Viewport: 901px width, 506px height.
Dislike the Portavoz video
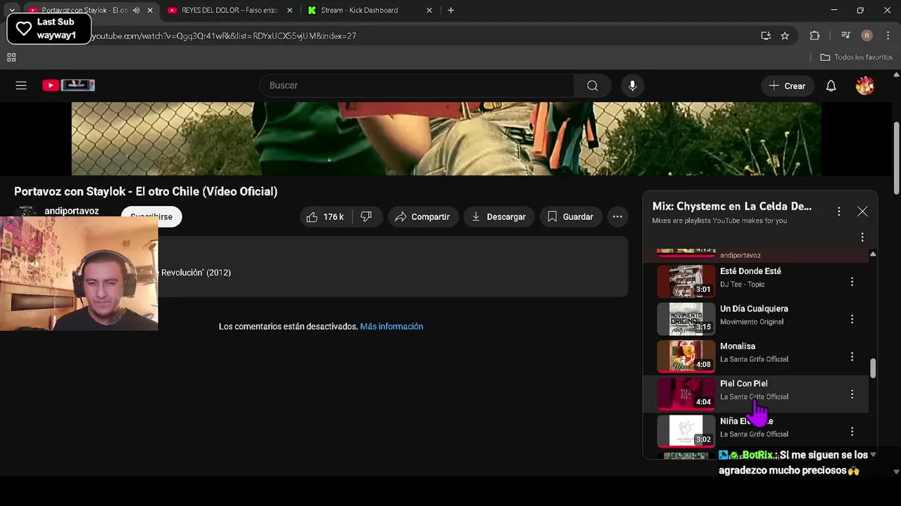coord(366,216)
